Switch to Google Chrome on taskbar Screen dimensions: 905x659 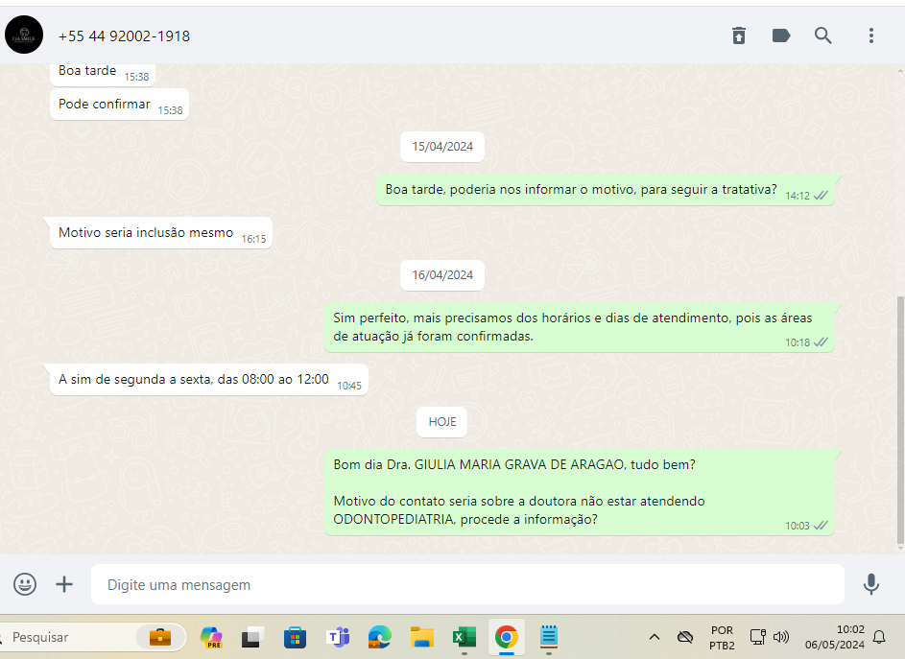pyautogui.click(x=506, y=637)
